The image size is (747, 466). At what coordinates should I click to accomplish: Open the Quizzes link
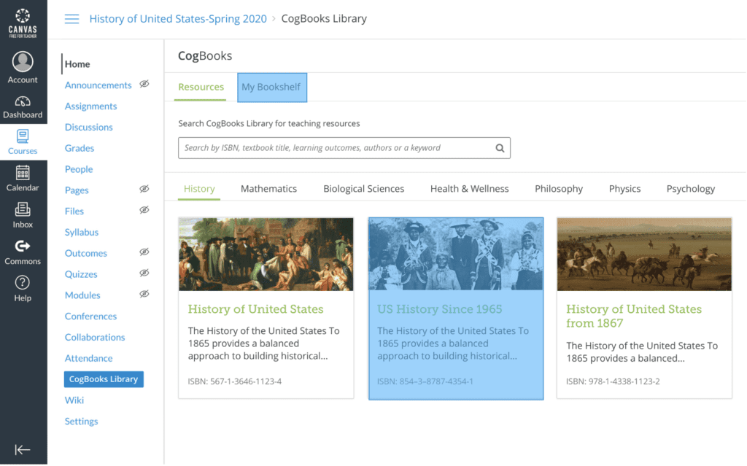[x=81, y=274]
